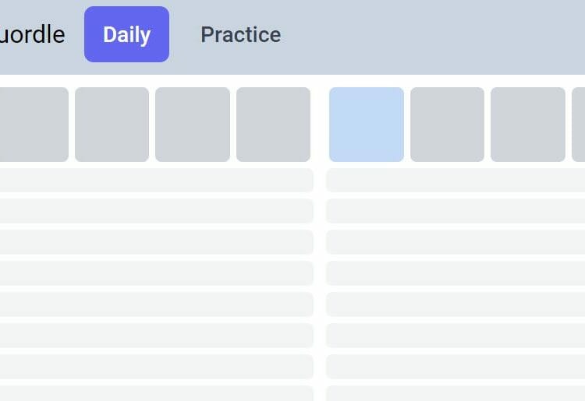This screenshot has width=585, height=401.
Task: Click the gray tile right of the blue tile
Action: (x=448, y=125)
